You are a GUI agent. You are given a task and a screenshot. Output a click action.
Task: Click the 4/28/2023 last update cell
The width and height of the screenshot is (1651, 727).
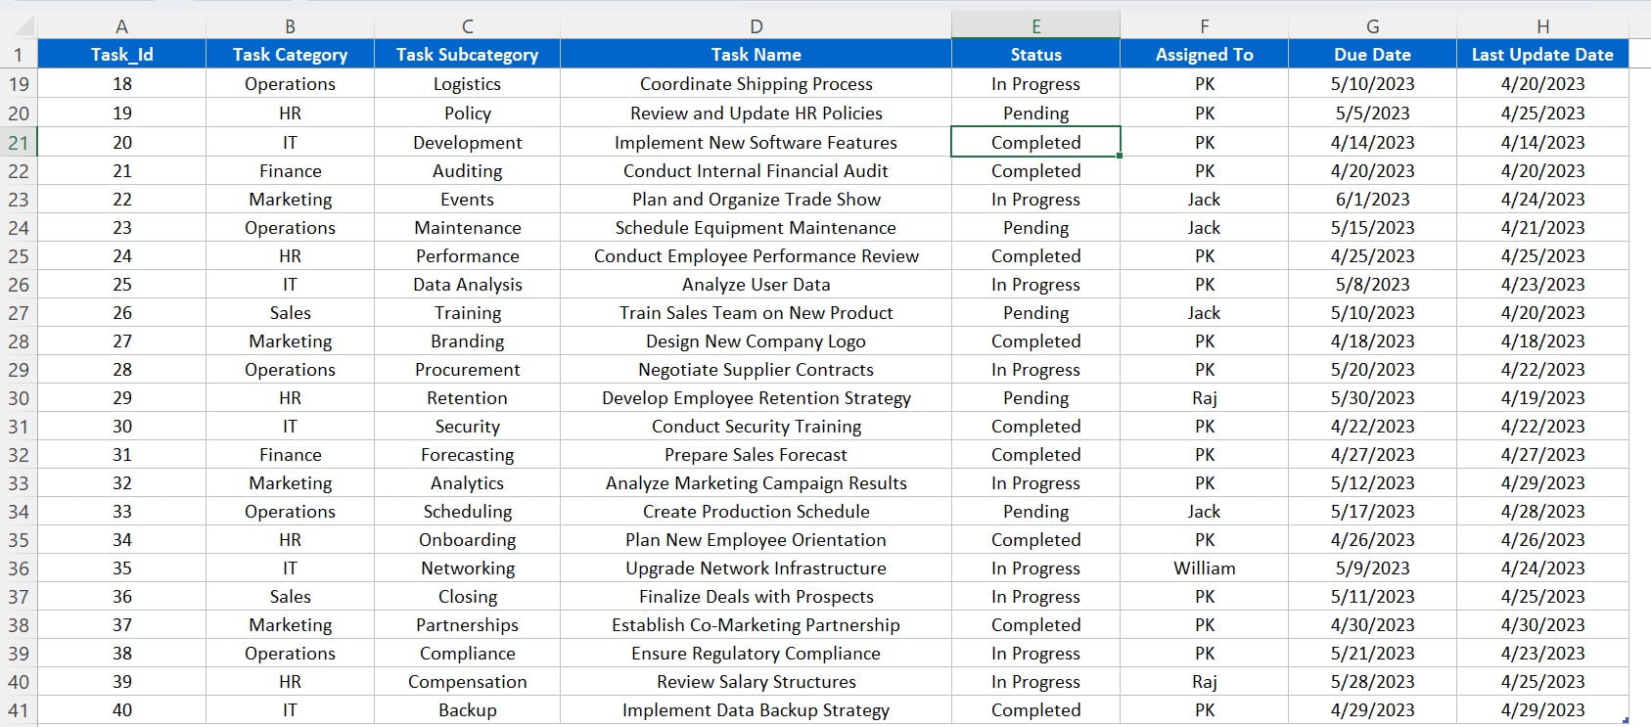click(x=1542, y=512)
